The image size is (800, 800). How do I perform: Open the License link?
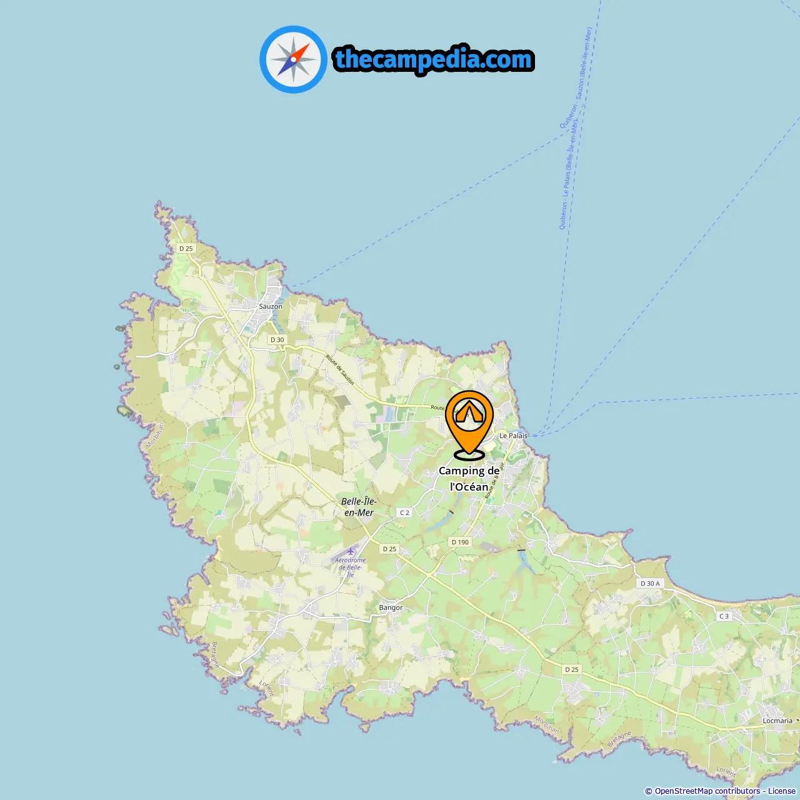[x=782, y=791]
